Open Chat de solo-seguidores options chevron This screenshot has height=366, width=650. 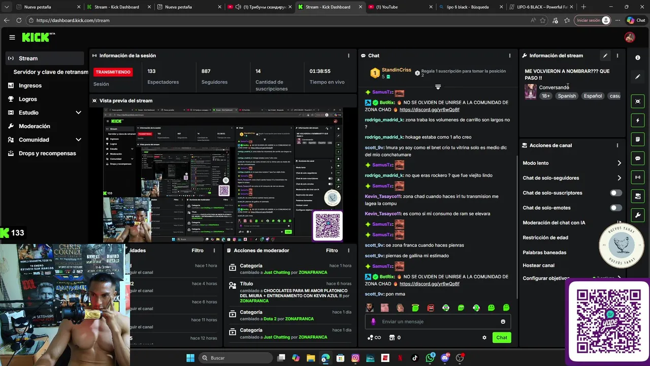point(619,178)
